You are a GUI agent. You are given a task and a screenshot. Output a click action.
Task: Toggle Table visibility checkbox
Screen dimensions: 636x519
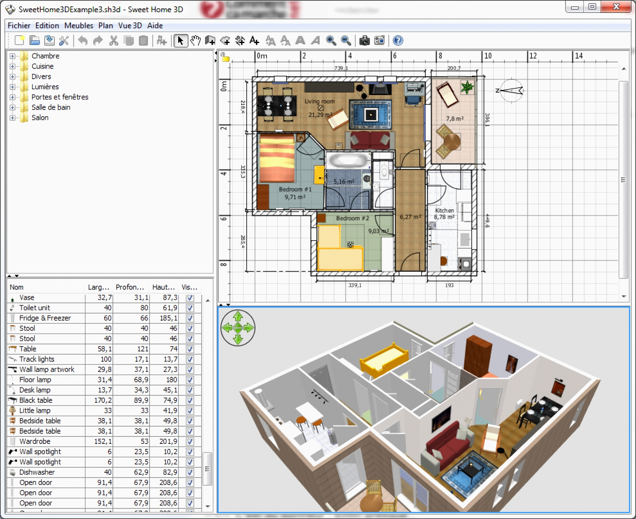[190, 349]
